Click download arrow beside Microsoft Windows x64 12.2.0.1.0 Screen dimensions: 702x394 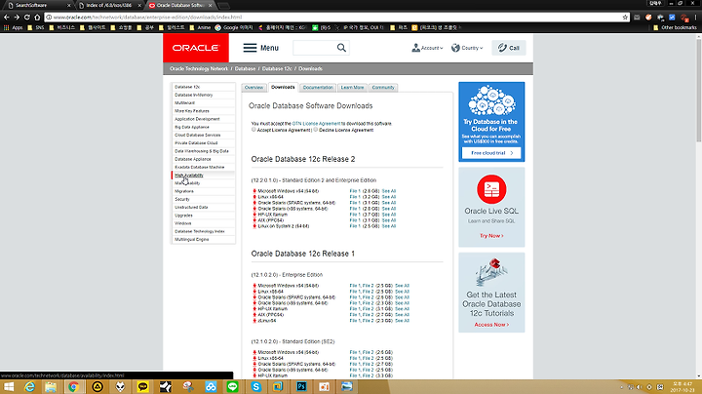click(x=254, y=191)
